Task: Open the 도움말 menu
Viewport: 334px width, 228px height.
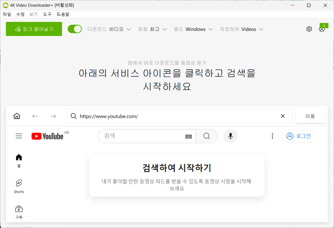Action: pyautogui.click(x=63, y=14)
